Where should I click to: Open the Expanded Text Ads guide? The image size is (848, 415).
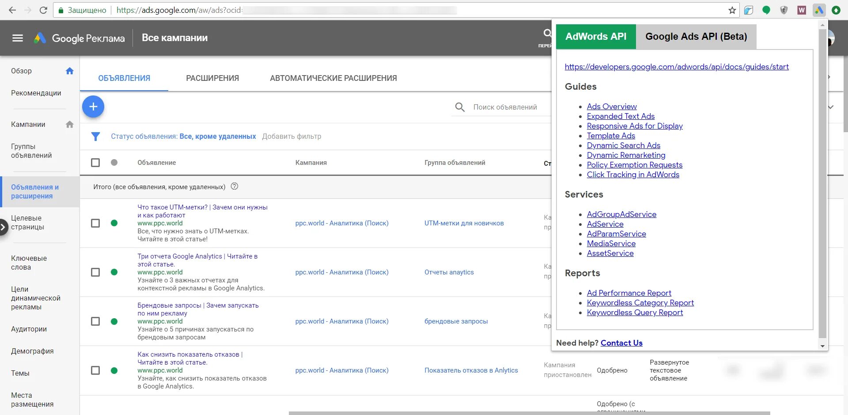pos(621,116)
